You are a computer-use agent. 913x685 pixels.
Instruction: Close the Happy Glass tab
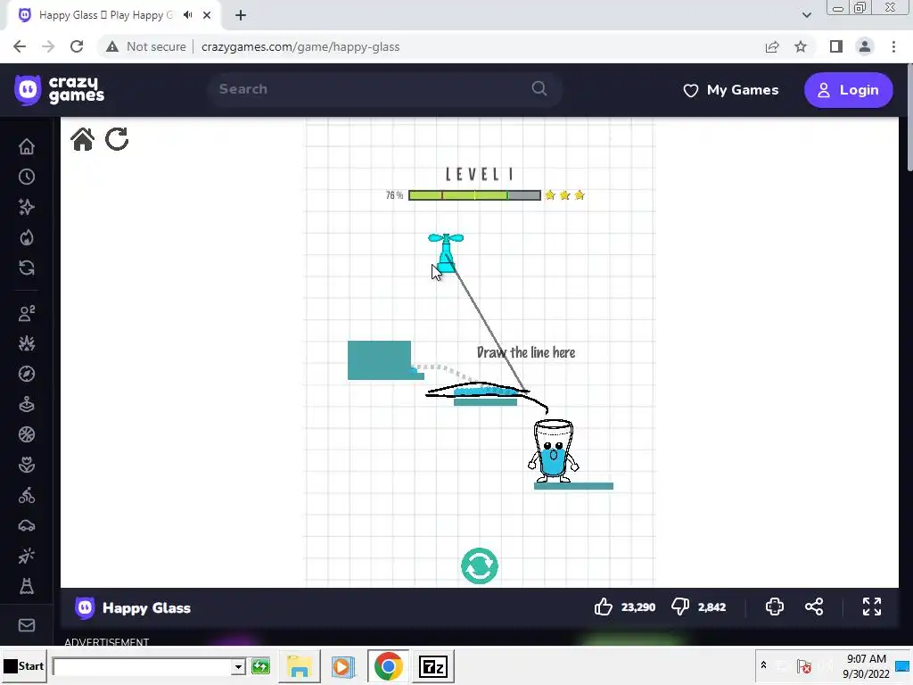pyautogui.click(x=207, y=15)
